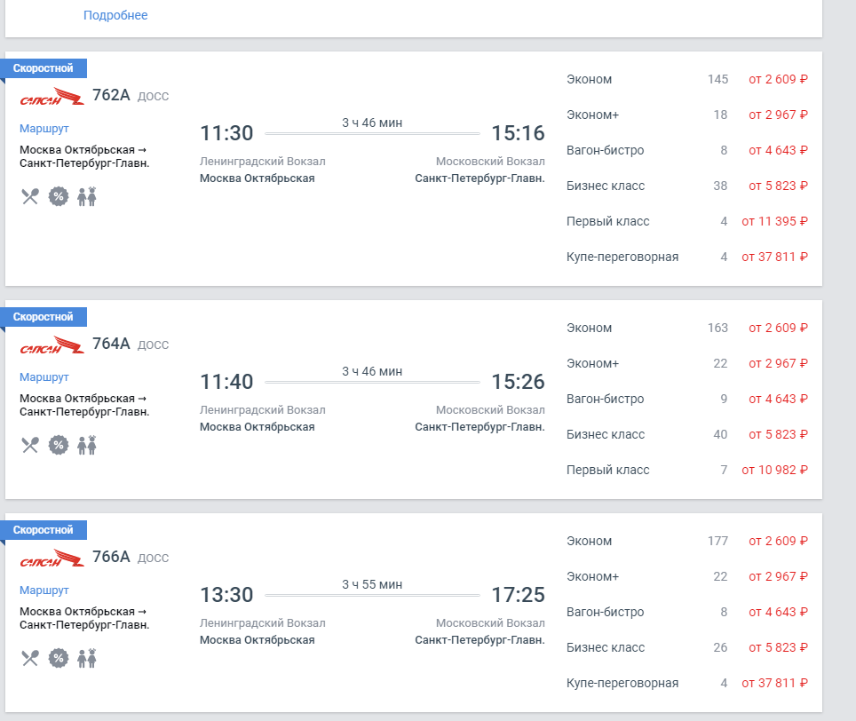856x721 pixels.
Task: Click restaurant icon for train 764А
Action: (x=30, y=446)
